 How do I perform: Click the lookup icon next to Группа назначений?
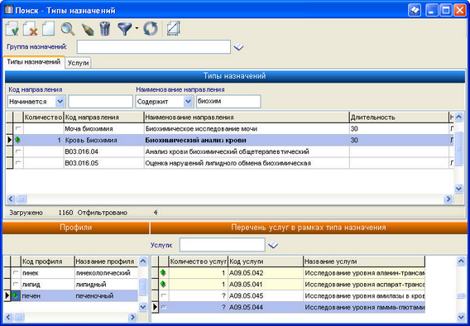238,47
